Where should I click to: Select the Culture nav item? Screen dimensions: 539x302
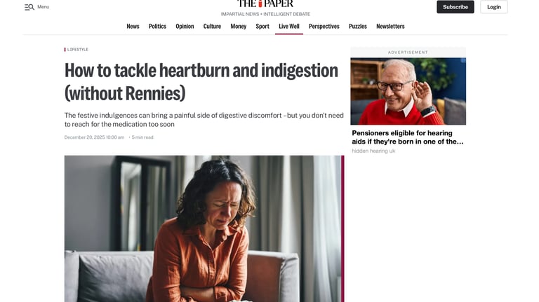click(x=212, y=27)
